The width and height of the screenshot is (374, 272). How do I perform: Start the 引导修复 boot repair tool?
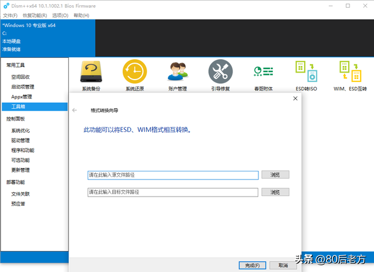pyautogui.click(x=220, y=71)
